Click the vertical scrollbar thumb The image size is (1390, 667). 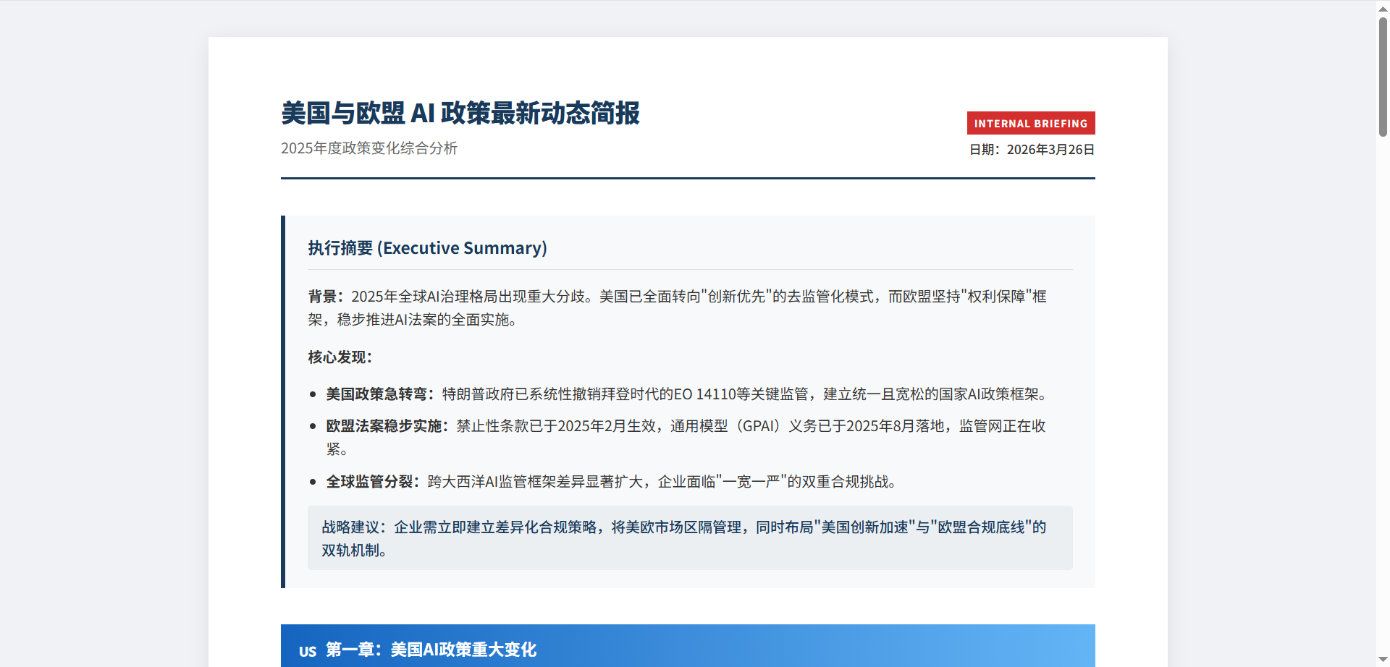[x=1383, y=76]
